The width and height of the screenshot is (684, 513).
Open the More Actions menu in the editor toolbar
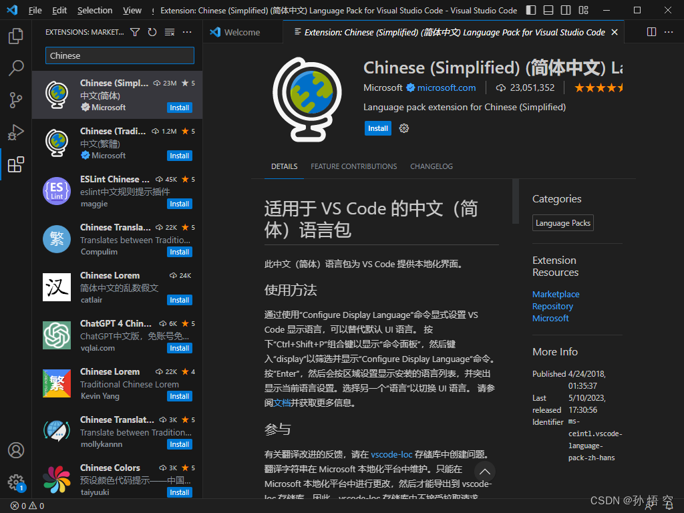pos(669,31)
